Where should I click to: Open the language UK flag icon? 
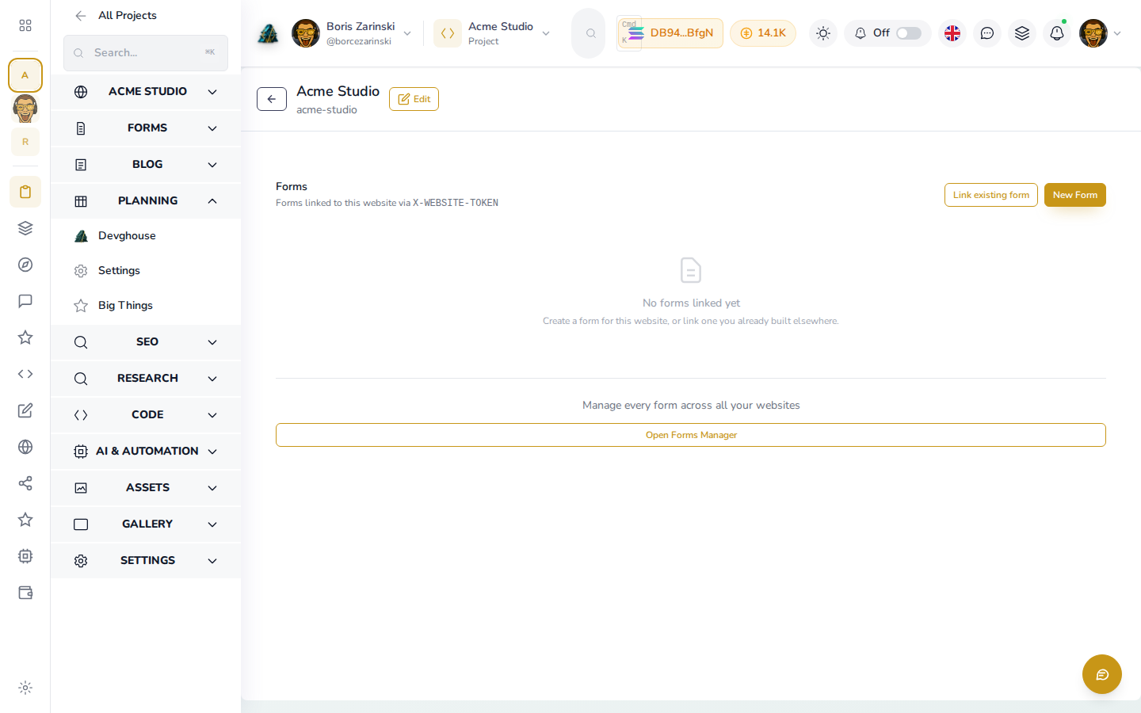point(952,33)
